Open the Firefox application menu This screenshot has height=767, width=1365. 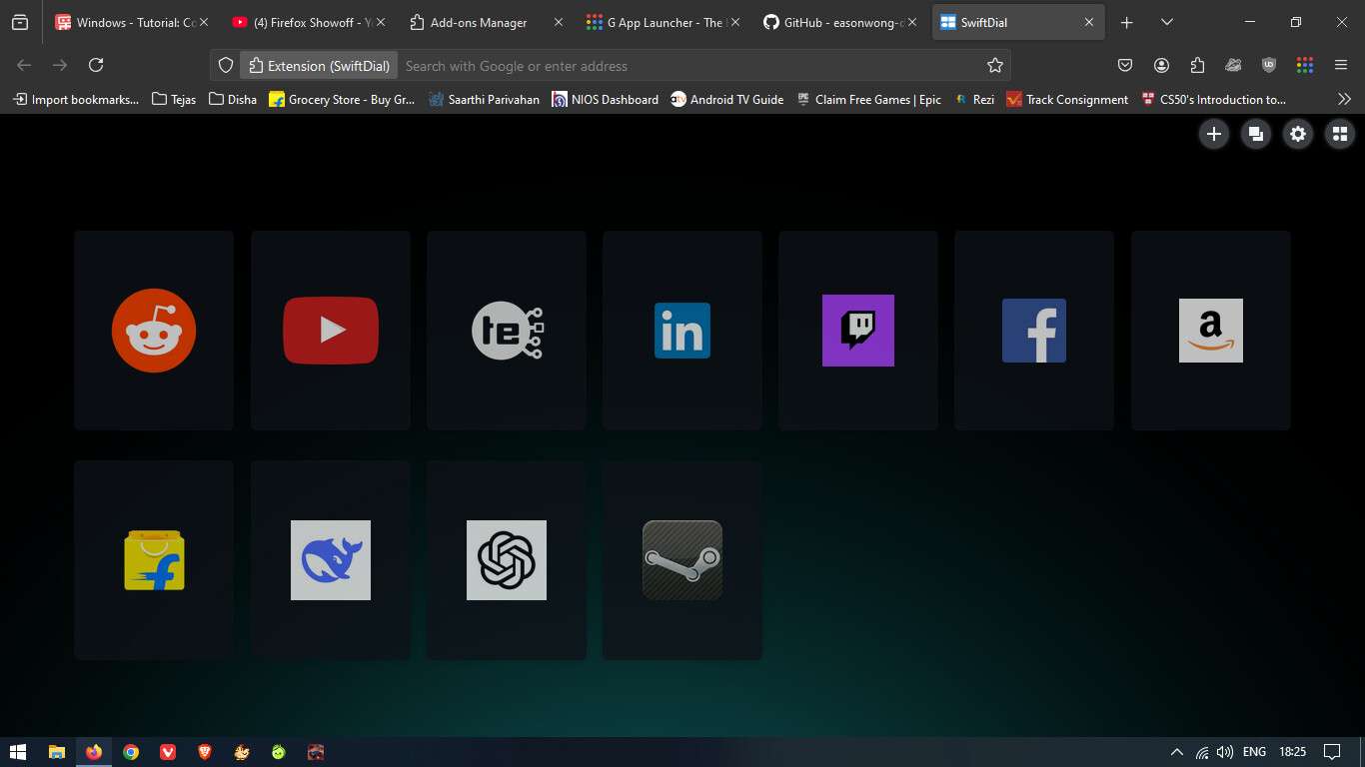click(1341, 65)
